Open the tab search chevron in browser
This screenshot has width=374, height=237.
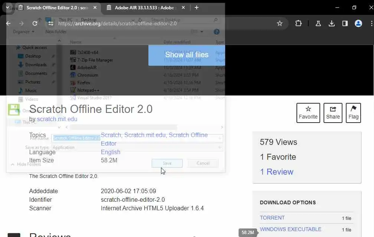7,8
